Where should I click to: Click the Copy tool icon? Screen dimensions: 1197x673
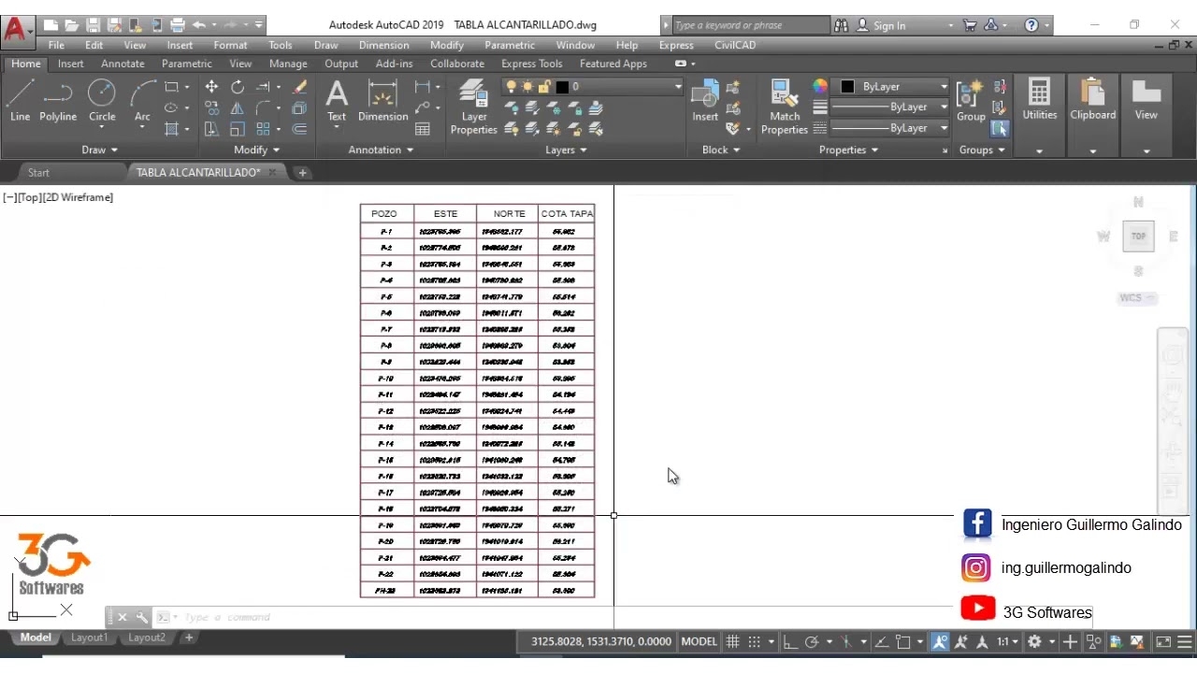click(x=212, y=107)
